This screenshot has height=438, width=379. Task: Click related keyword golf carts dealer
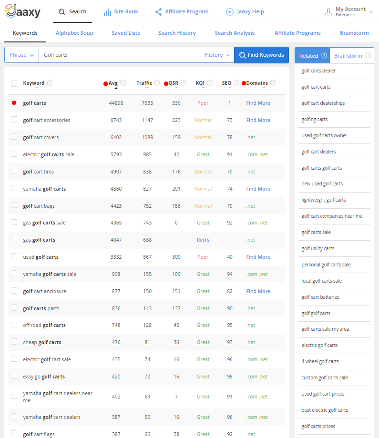[x=318, y=71]
